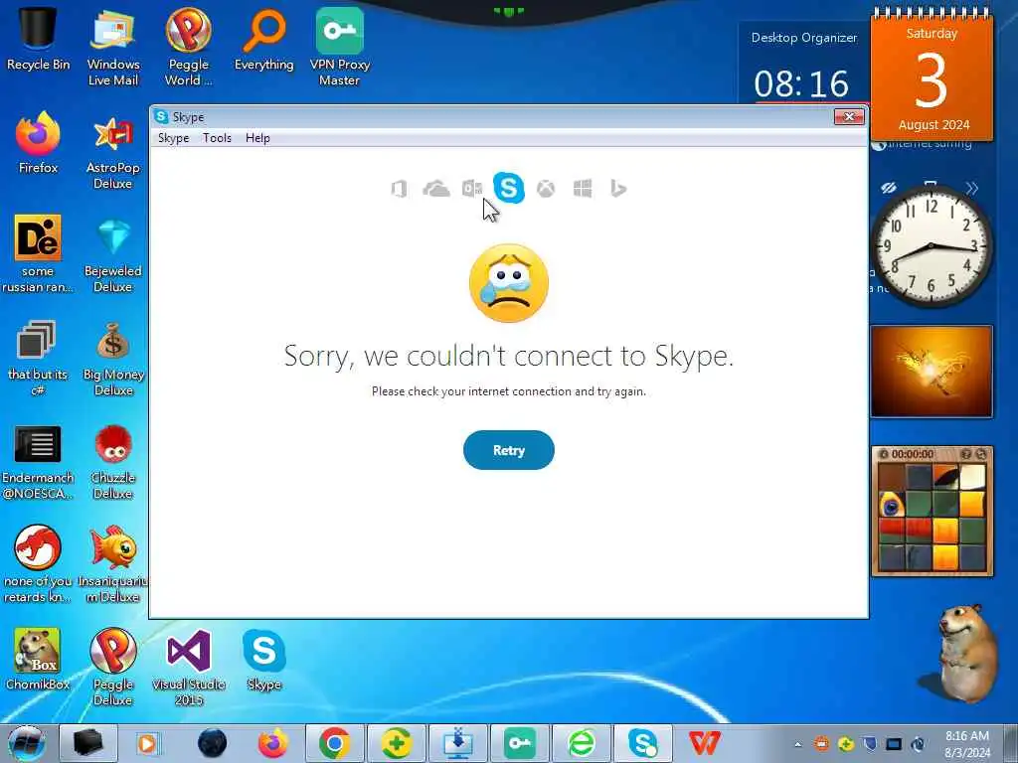Click the orange slideshow picture gadget
This screenshot has height=763, width=1018.
pos(931,372)
